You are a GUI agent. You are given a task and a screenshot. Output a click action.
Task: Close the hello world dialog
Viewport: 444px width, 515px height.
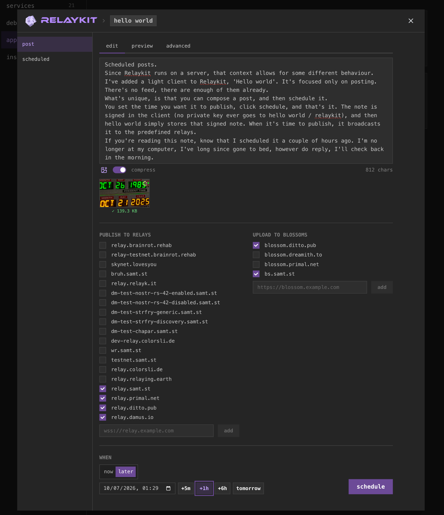click(x=411, y=21)
